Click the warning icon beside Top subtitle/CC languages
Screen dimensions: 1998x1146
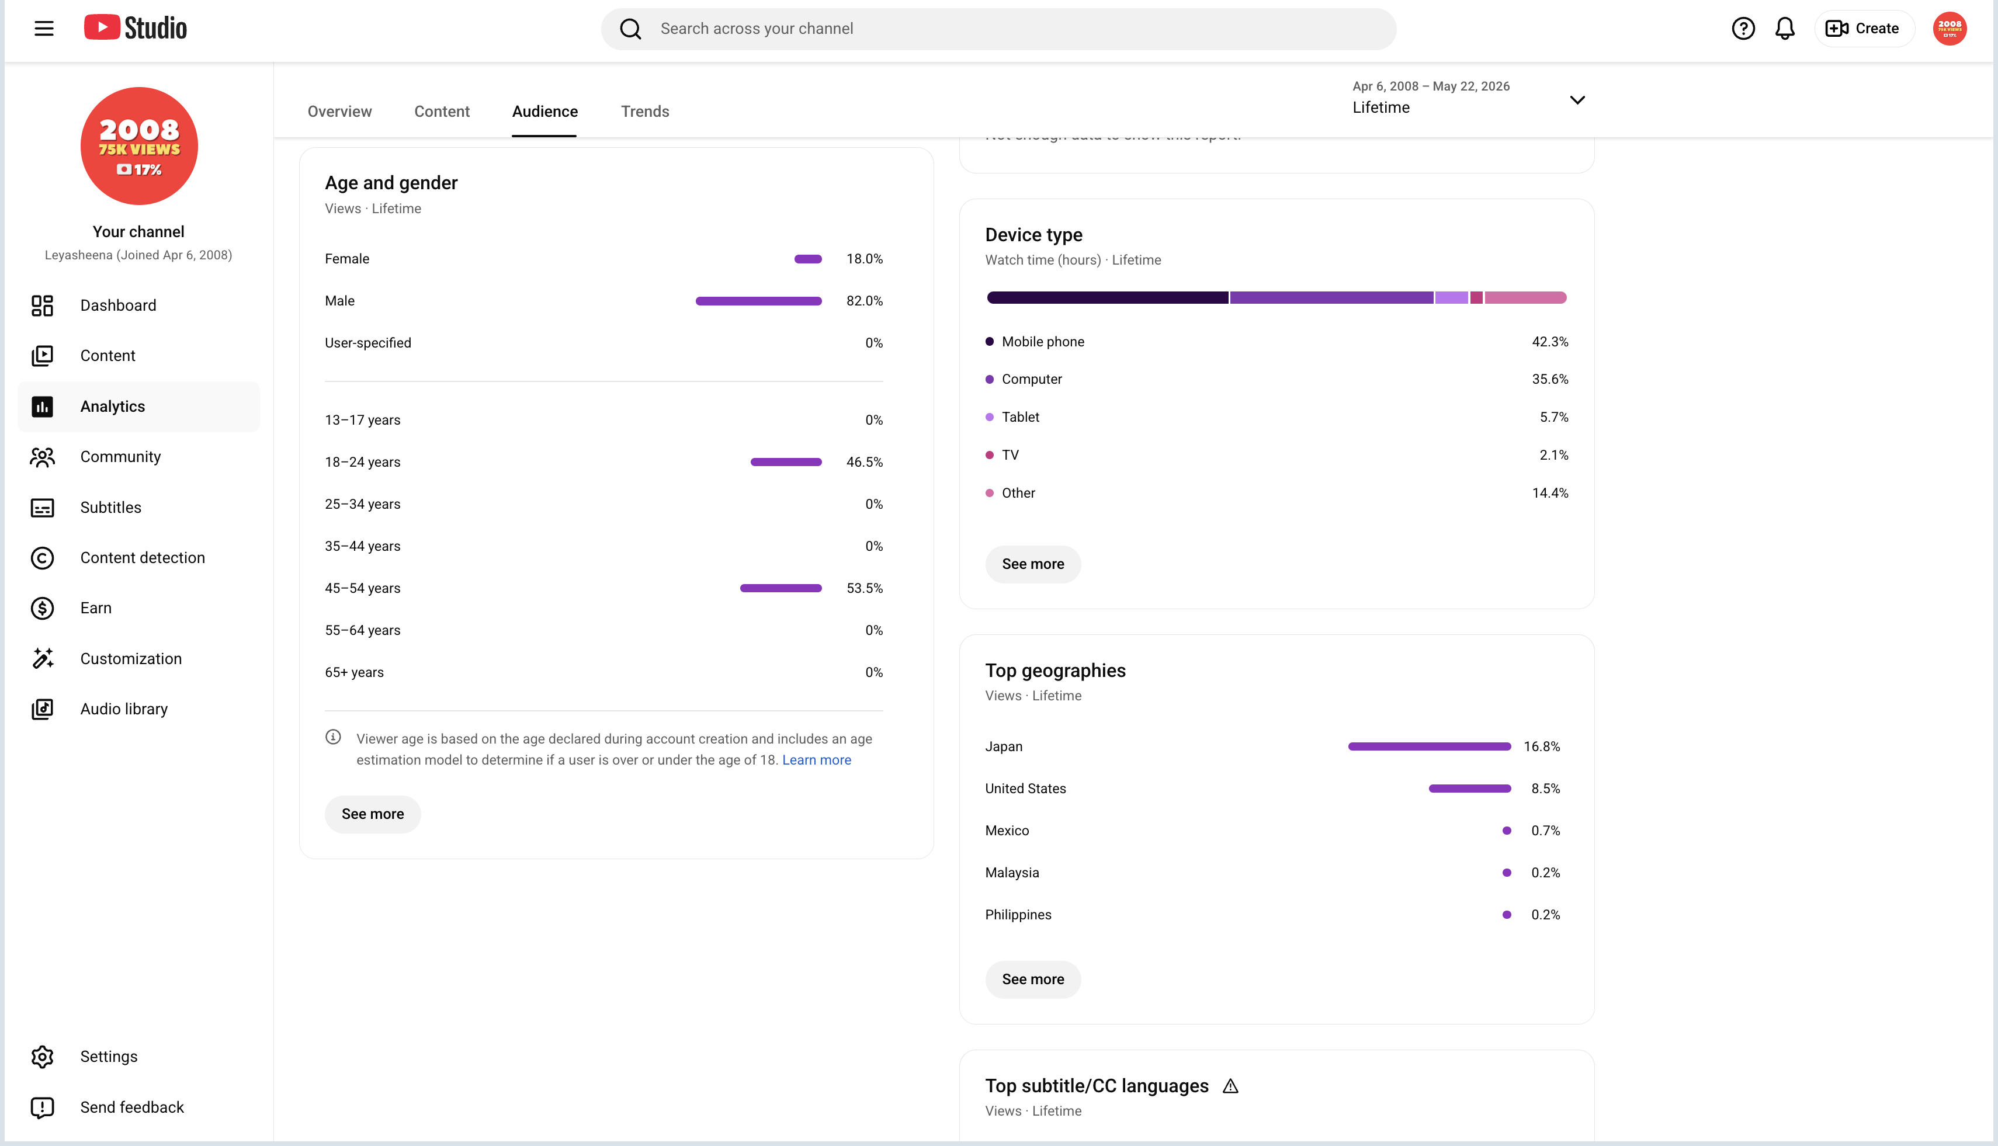pyautogui.click(x=1230, y=1086)
